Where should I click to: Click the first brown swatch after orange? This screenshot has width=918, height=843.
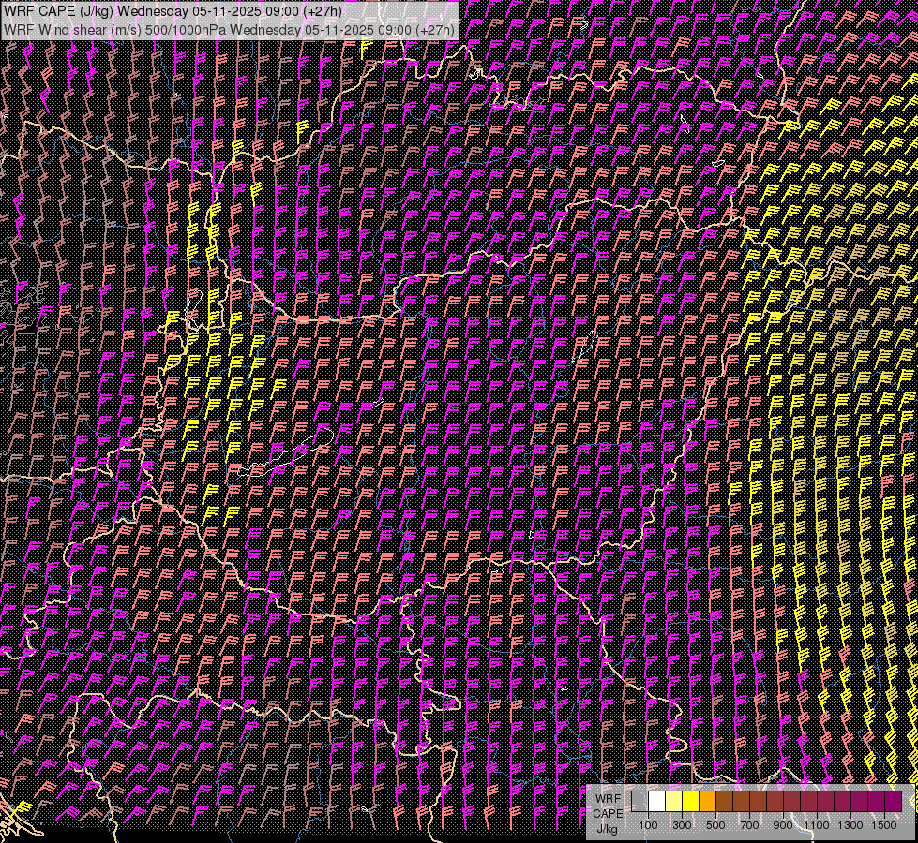pos(725,802)
